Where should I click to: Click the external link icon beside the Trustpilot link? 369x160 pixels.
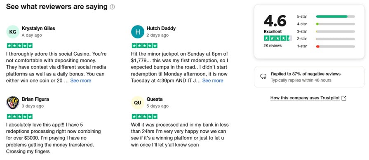(x=344, y=98)
